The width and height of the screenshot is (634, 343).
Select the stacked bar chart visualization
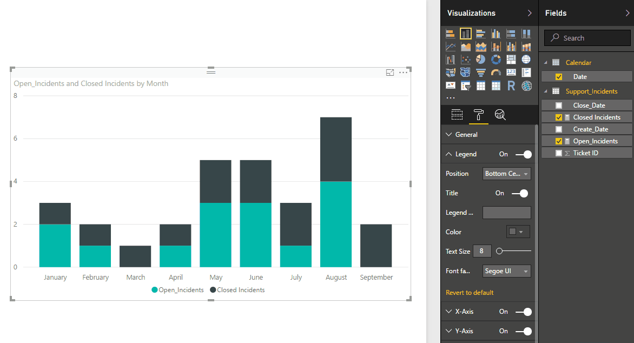[450, 34]
